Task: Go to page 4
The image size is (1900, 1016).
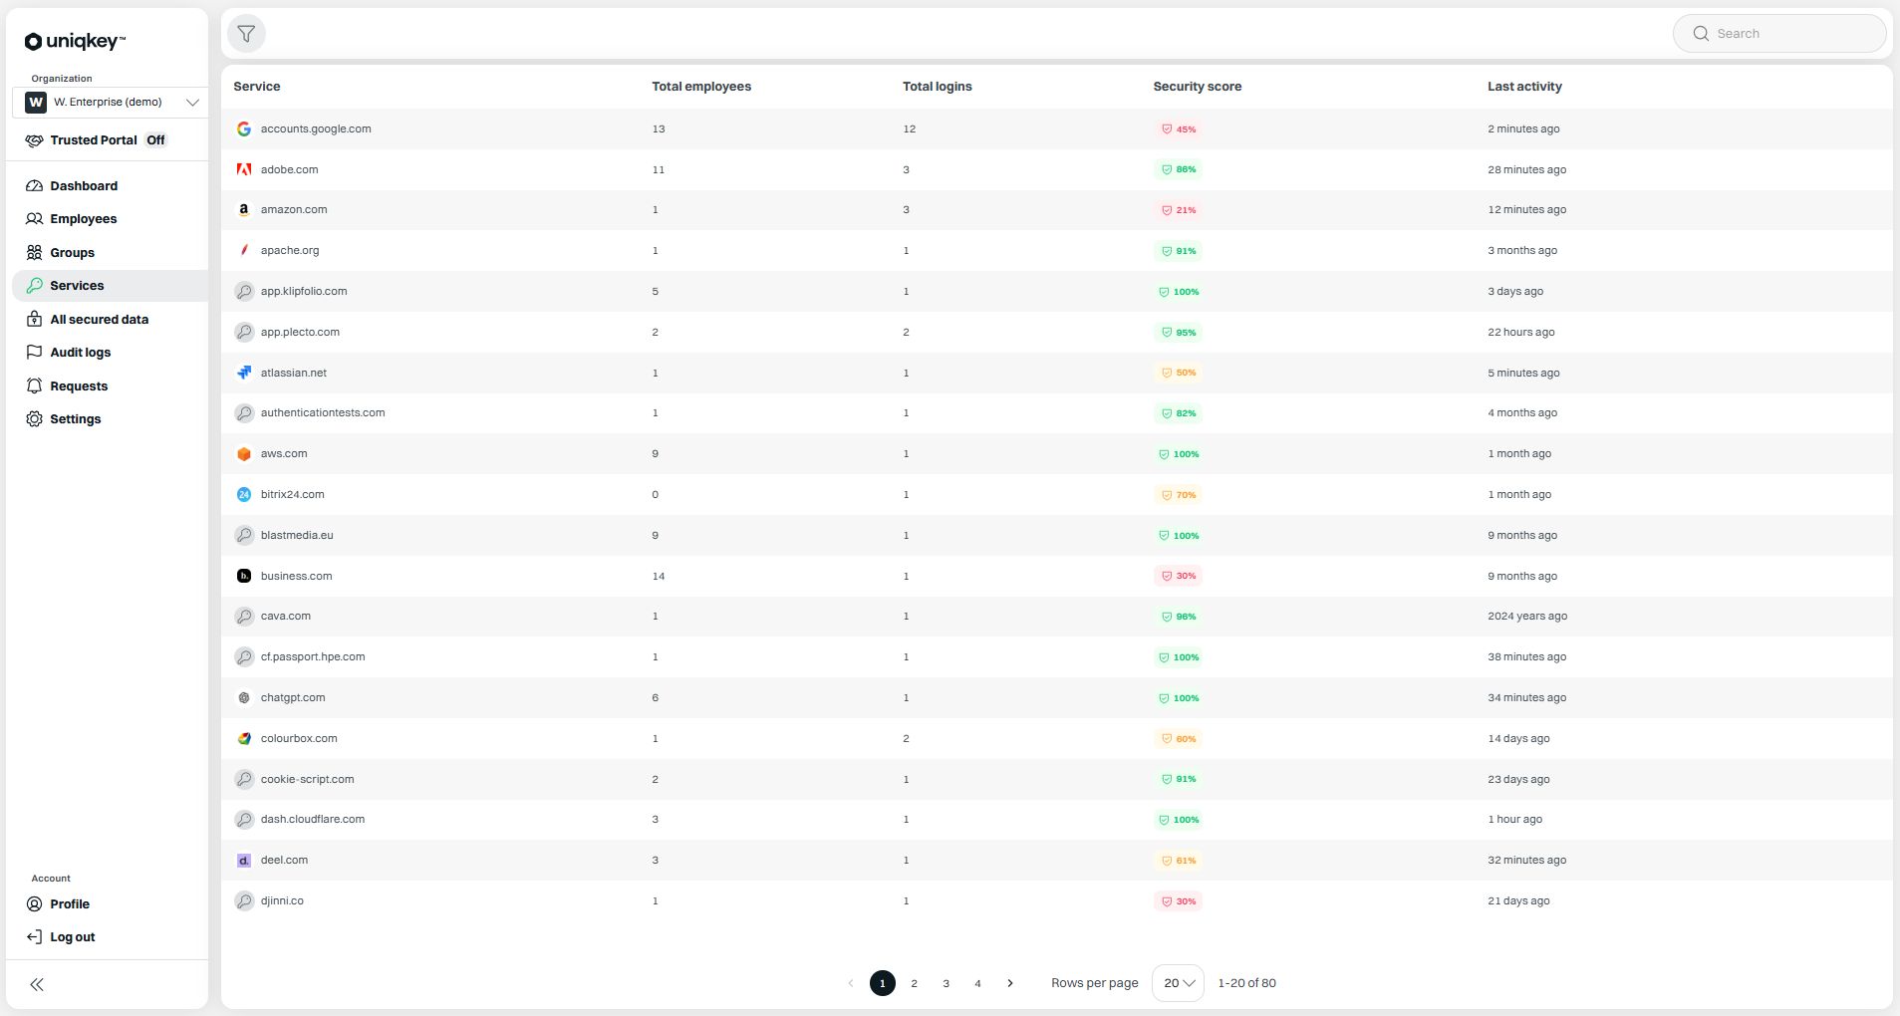Action: 977,984
